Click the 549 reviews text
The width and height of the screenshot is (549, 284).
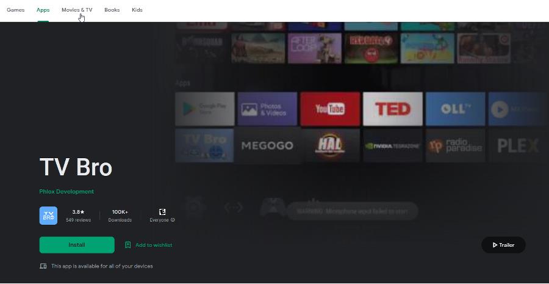79,220
